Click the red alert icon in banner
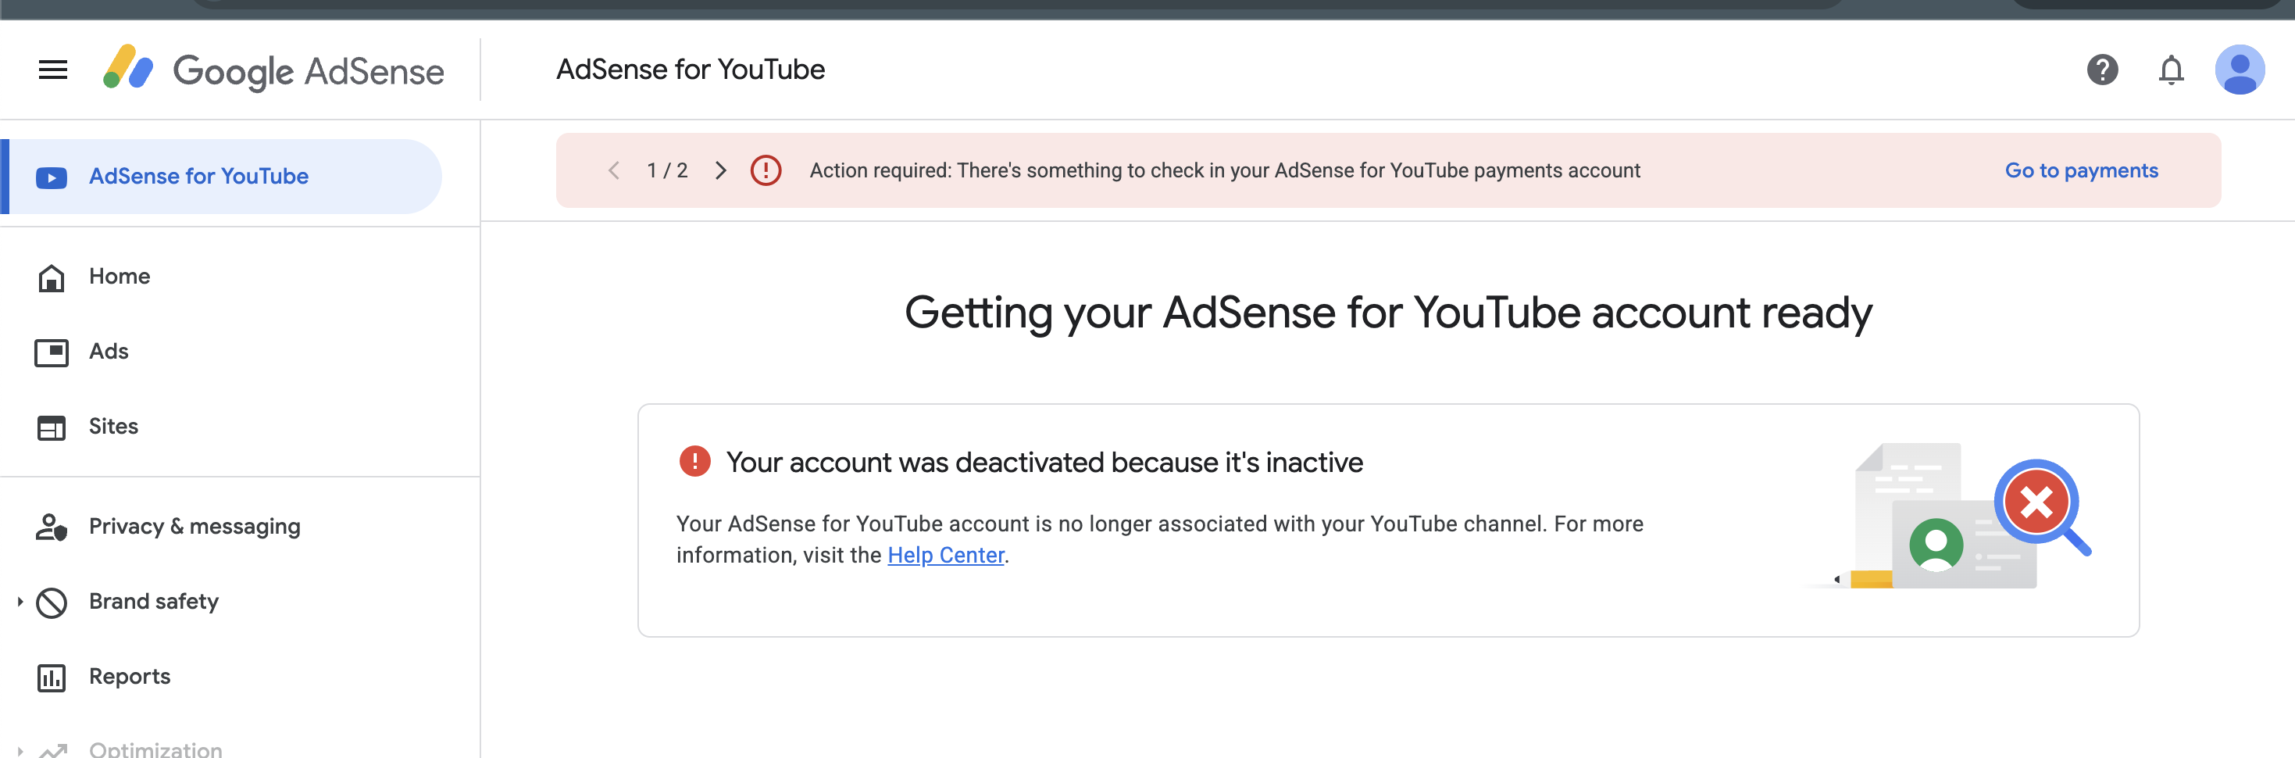The width and height of the screenshot is (2295, 758). click(766, 170)
